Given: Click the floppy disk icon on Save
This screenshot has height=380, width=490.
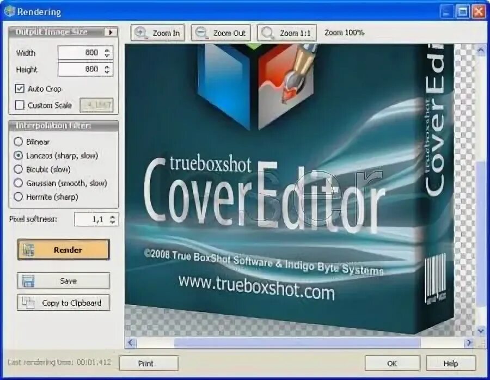Looking at the screenshot, I should click(28, 280).
